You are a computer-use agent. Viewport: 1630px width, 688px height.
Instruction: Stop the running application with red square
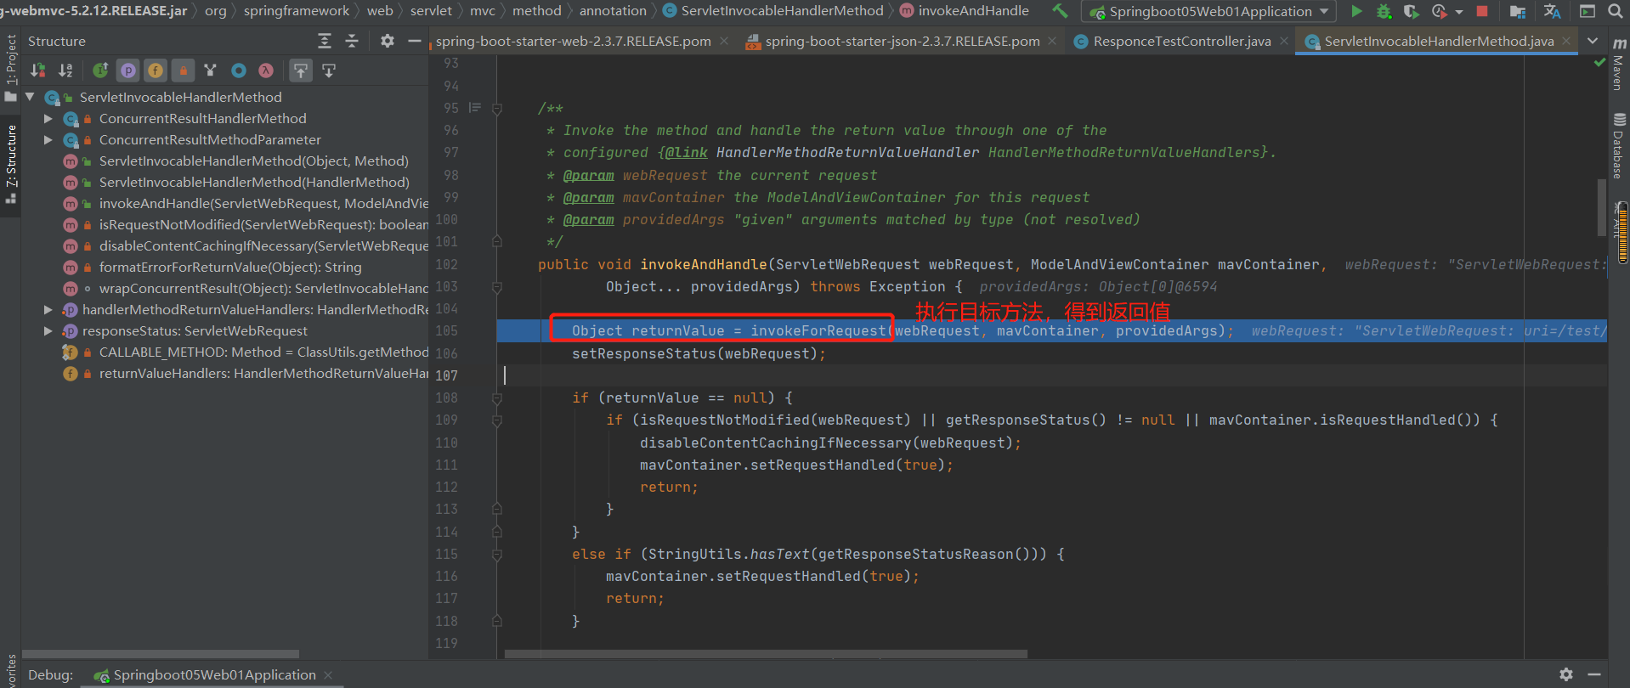[1482, 11]
